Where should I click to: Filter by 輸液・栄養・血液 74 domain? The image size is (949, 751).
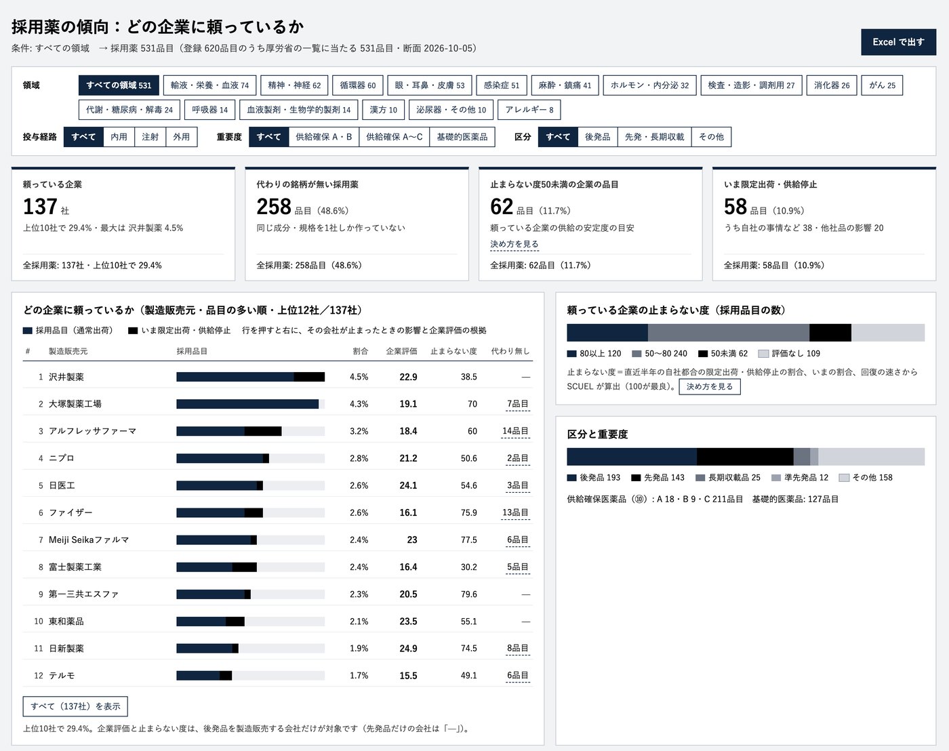coord(209,85)
